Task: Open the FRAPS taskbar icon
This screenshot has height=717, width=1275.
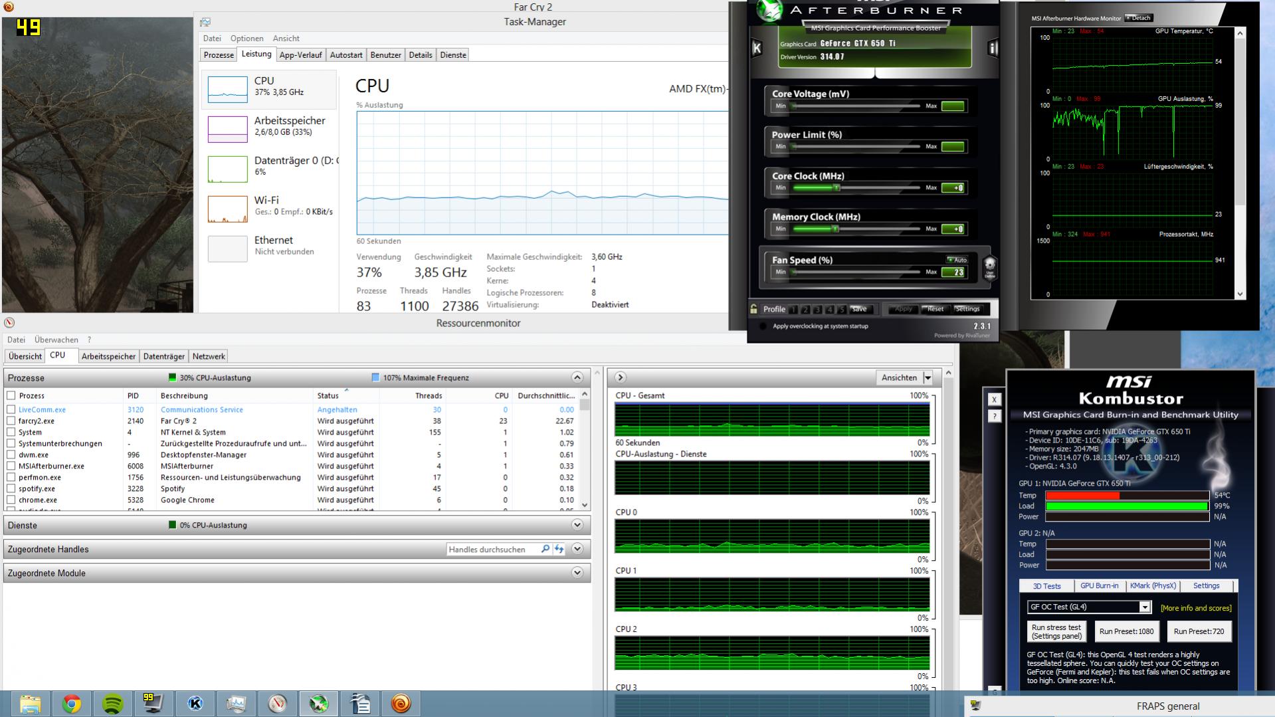Action: 153,704
